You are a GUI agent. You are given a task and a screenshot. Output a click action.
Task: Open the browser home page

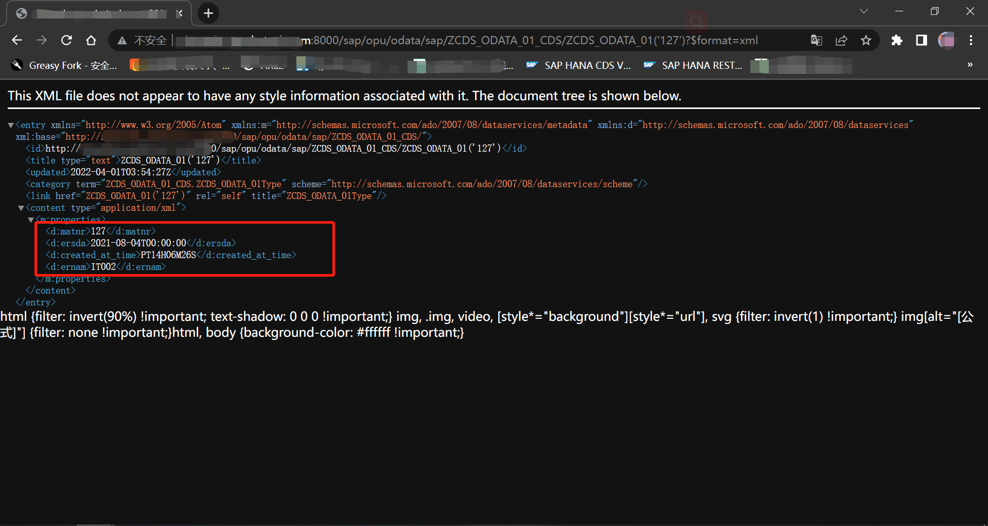pos(91,40)
